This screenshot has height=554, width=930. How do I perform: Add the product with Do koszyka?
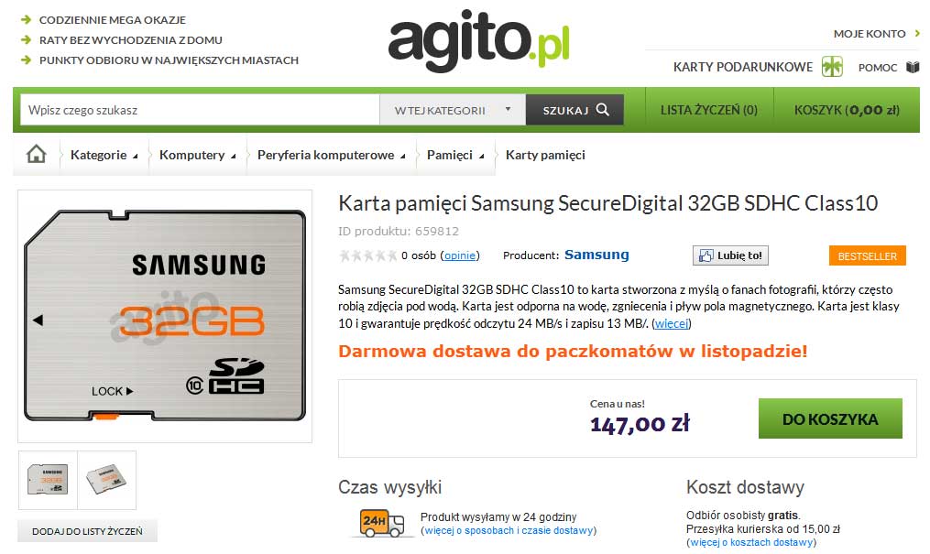click(x=830, y=418)
